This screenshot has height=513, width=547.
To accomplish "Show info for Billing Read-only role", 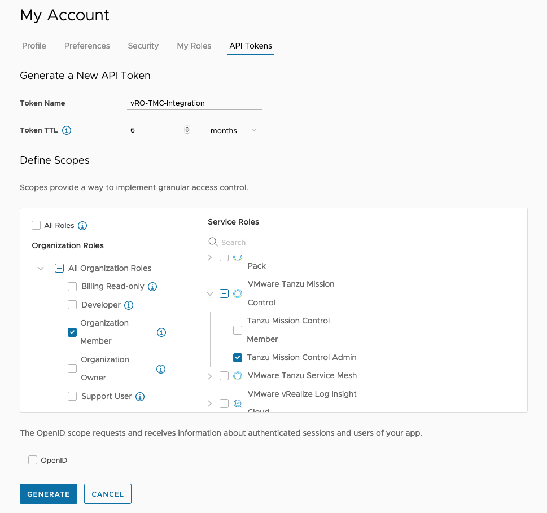I will pyautogui.click(x=152, y=287).
